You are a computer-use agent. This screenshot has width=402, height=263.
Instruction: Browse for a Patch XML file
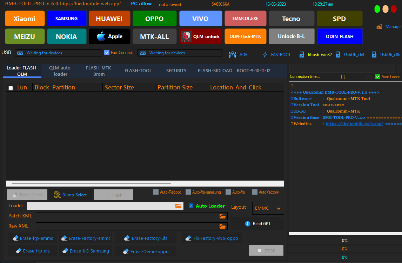point(223,216)
